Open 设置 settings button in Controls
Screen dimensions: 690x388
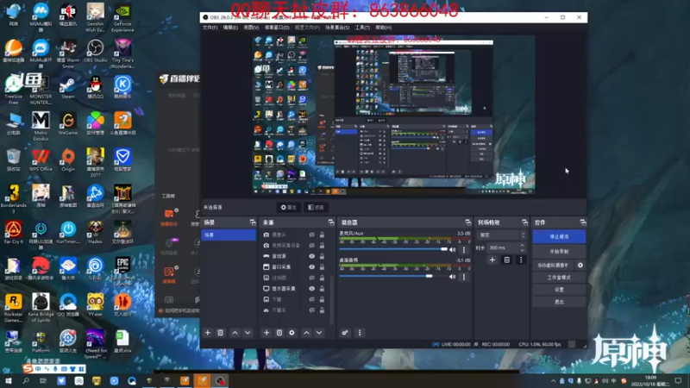click(559, 290)
